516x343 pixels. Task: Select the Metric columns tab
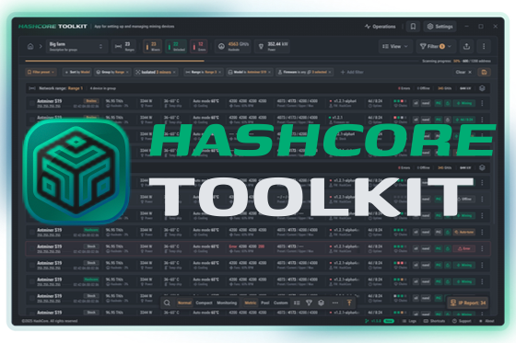[251, 303]
